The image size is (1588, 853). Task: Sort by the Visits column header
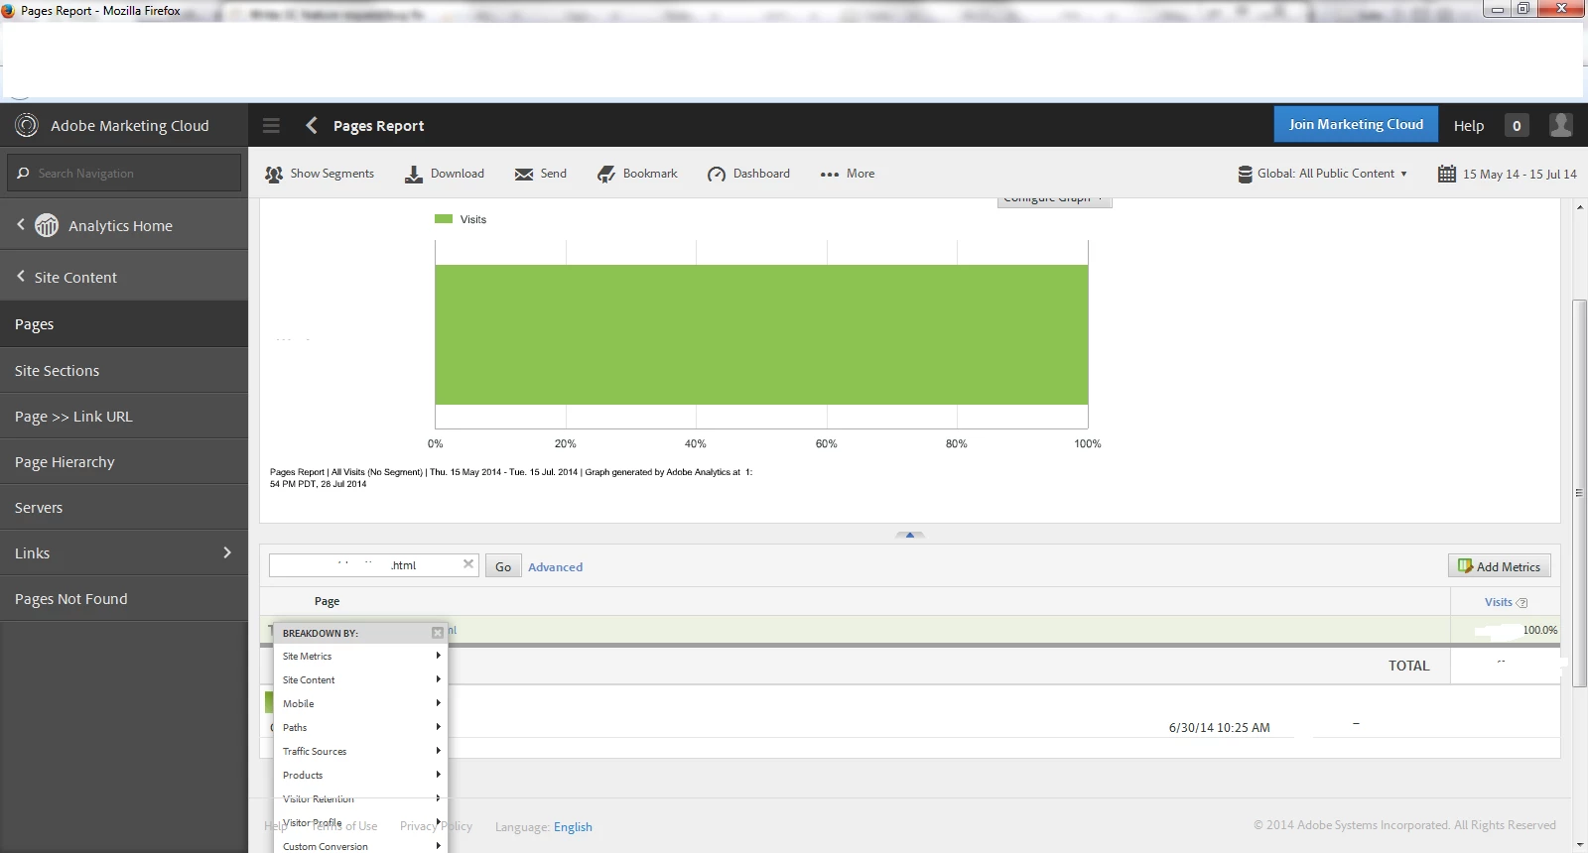[x=1498, y=602]
